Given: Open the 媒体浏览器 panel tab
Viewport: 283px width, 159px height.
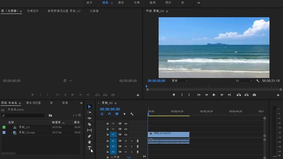Looking at the screenshot, I should click(x=33, y=103).
